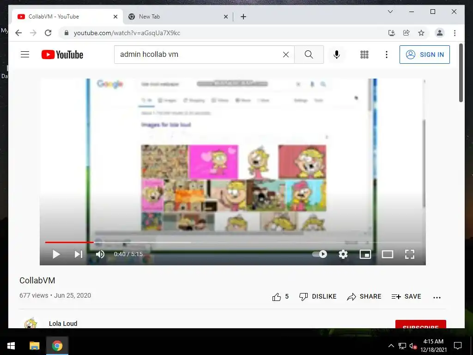This screenshot has height=355, width=473.
Task: Click the SIGN IN button
Action: pyautogui.click(x=424, y=55)
